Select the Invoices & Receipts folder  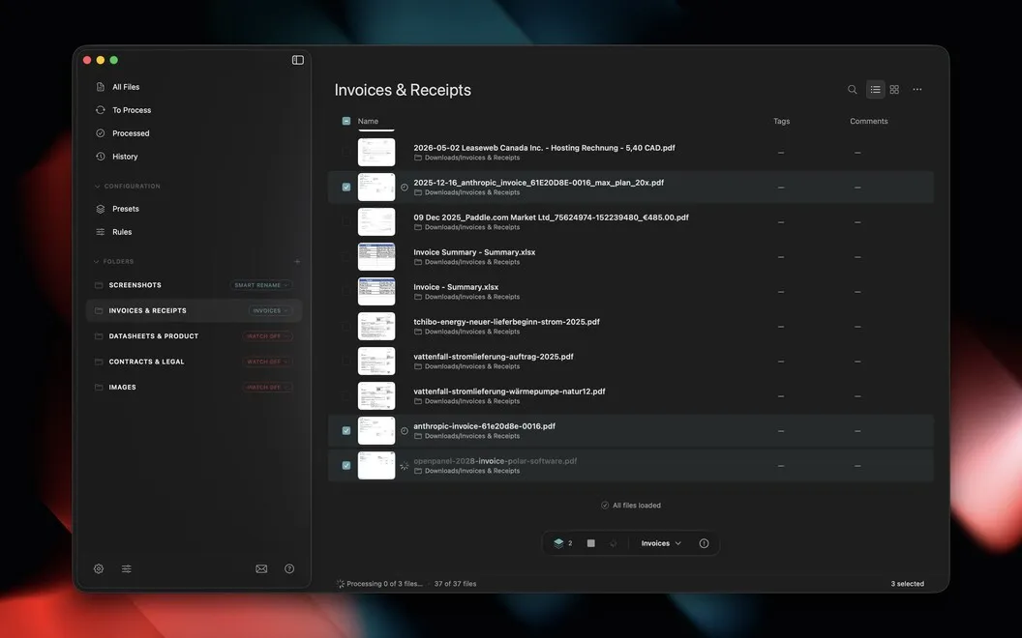pyautogui.click(x=194, y=310)
